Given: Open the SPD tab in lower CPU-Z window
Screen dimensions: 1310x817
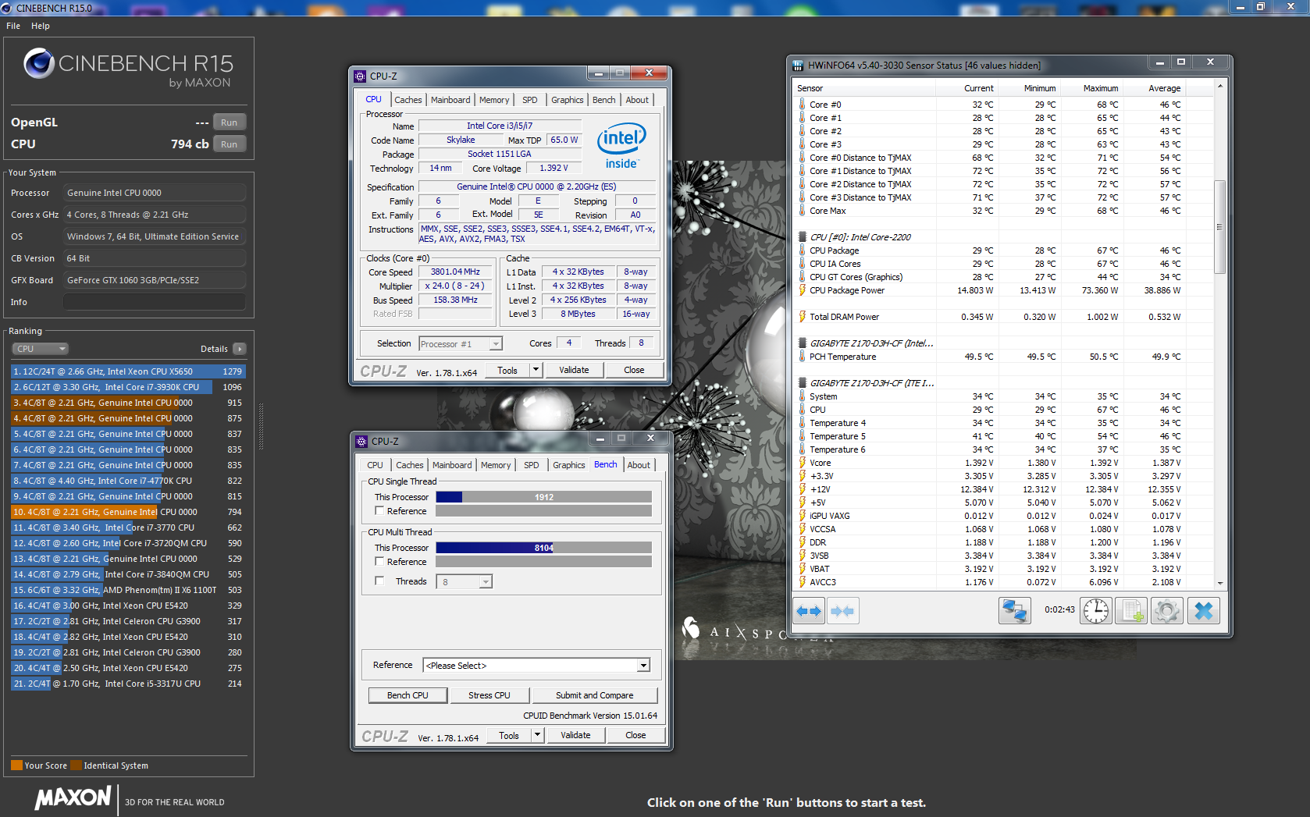Looking at the screenshot, I should 532,465.
